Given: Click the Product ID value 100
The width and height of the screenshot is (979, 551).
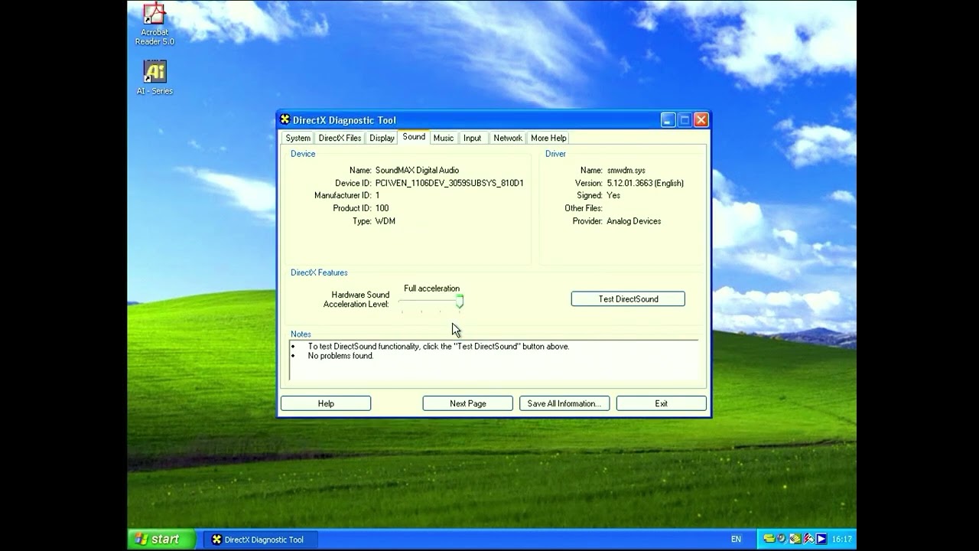Looking at the screenshot, I should coord(382,208).
